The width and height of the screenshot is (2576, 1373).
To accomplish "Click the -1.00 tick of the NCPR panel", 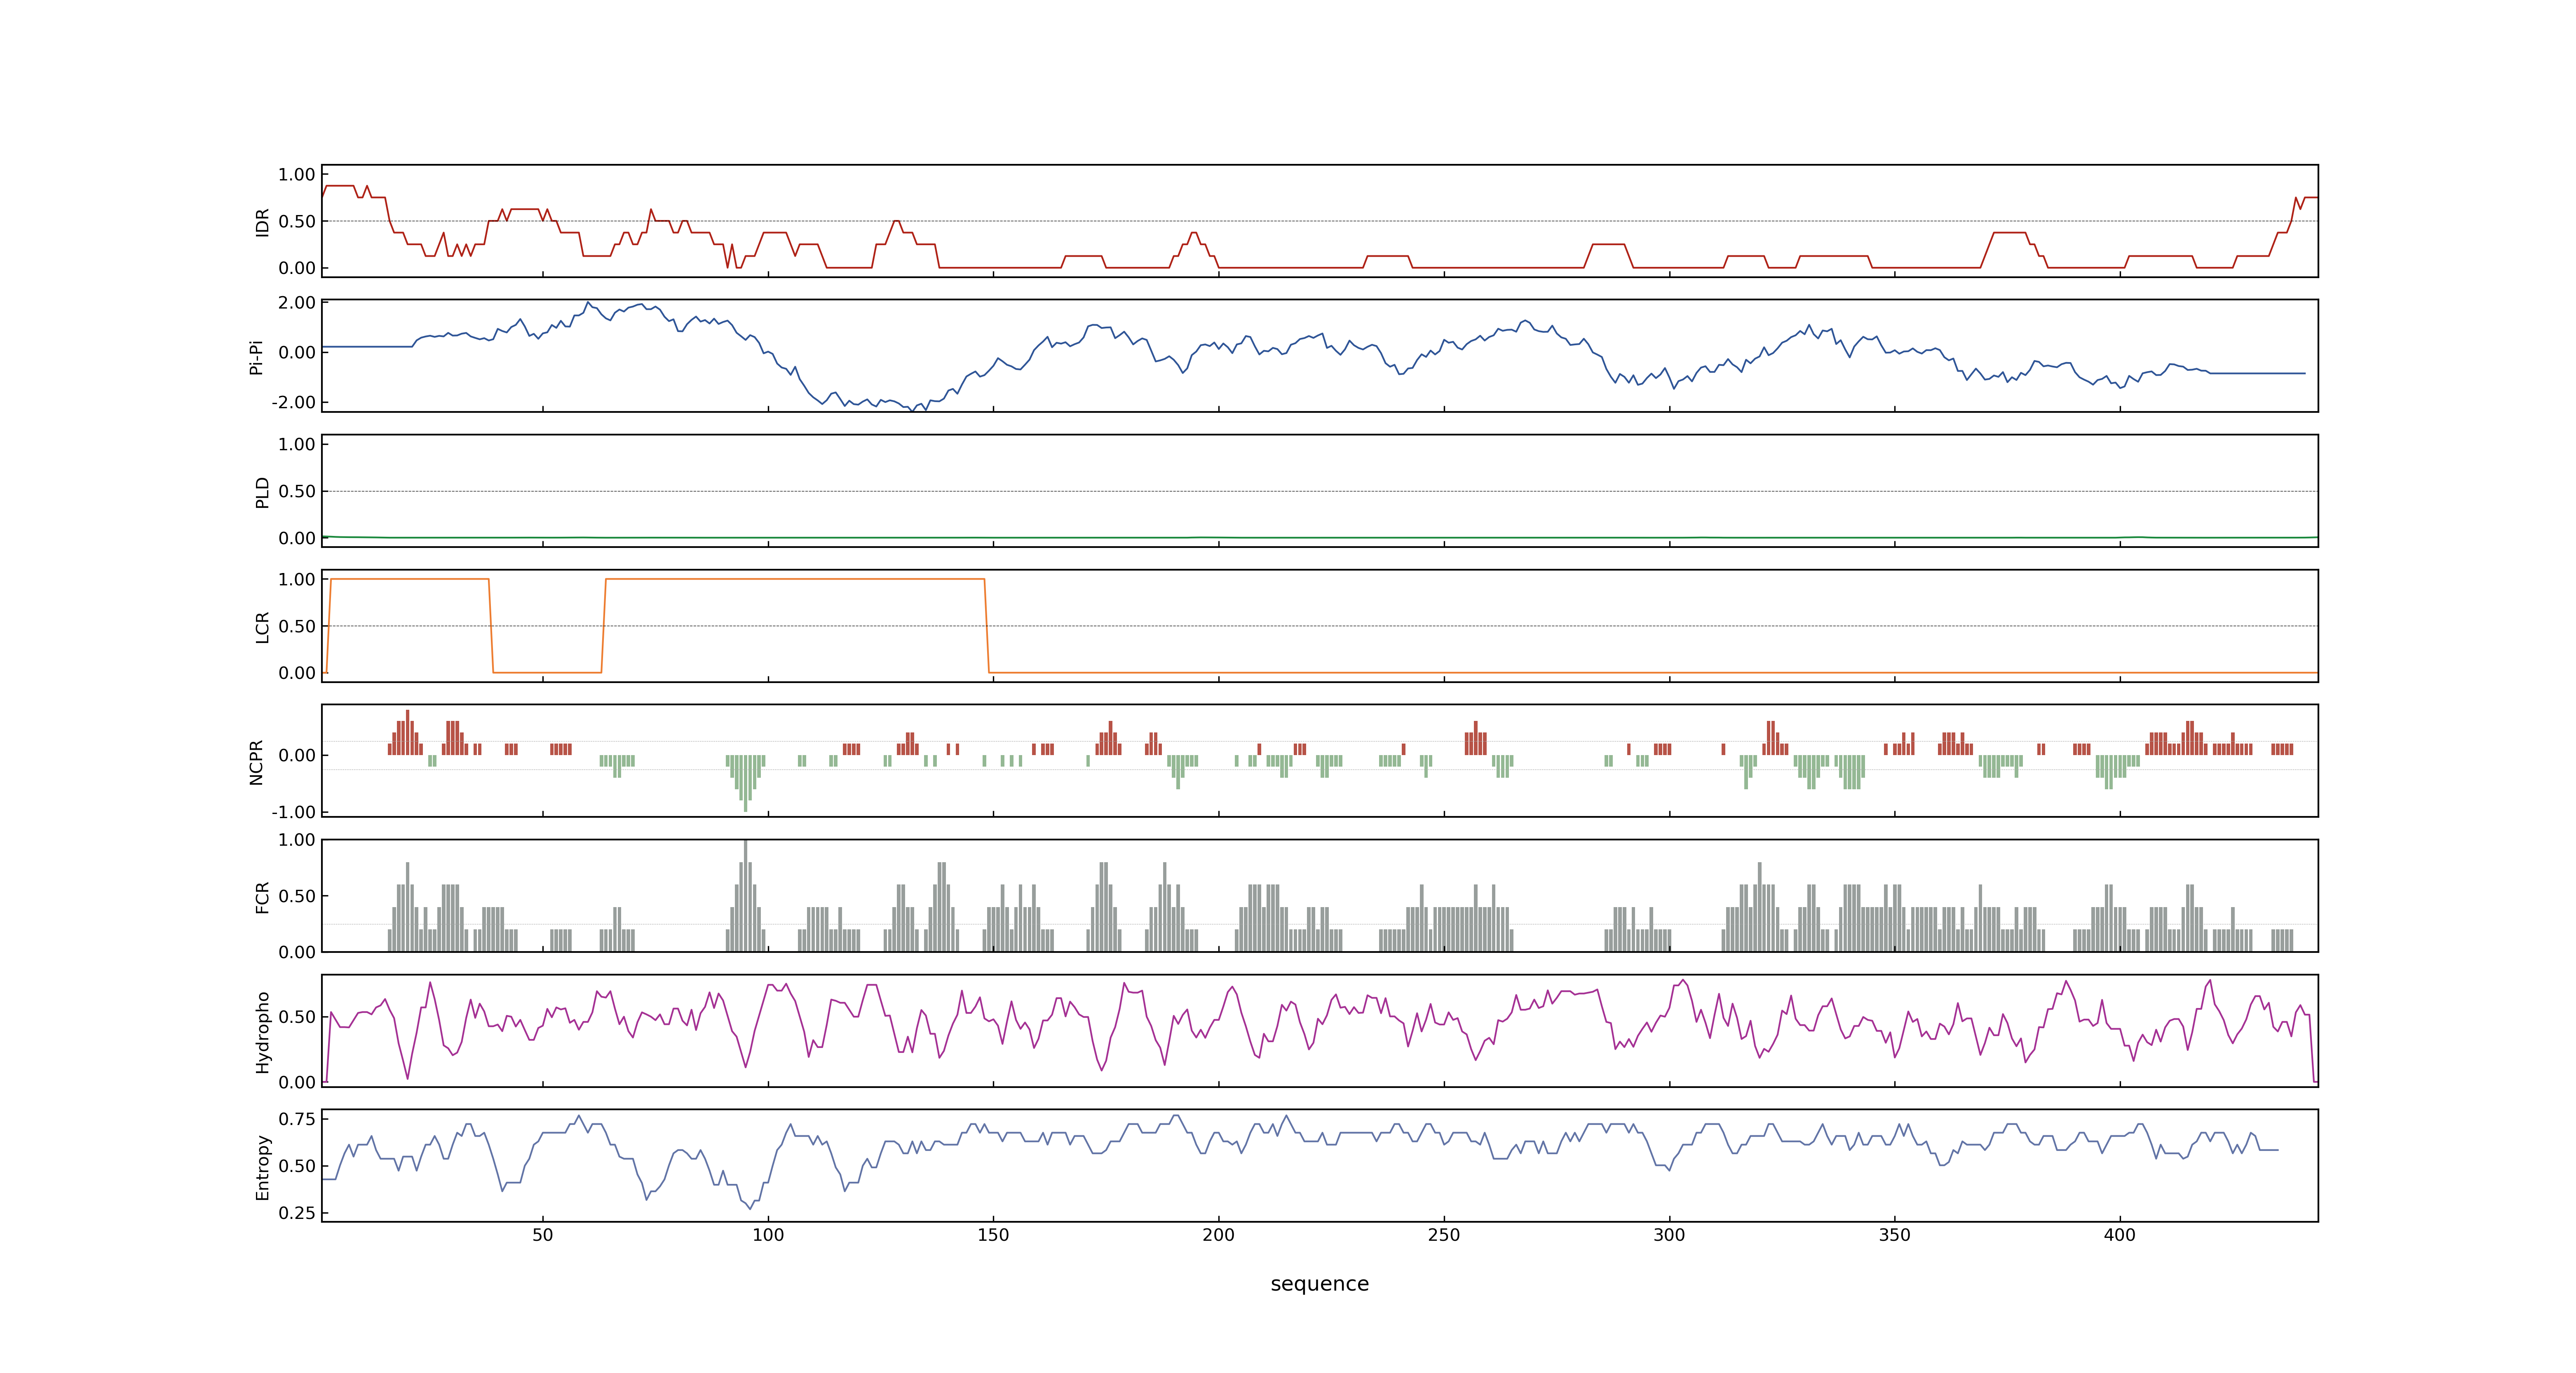I will coord(293,812).
